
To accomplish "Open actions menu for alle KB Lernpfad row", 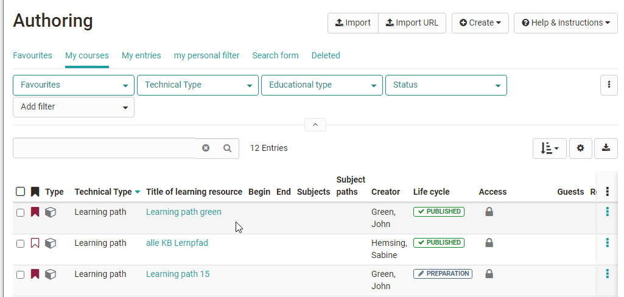I will pyautogui.click(x=607, y=243).
